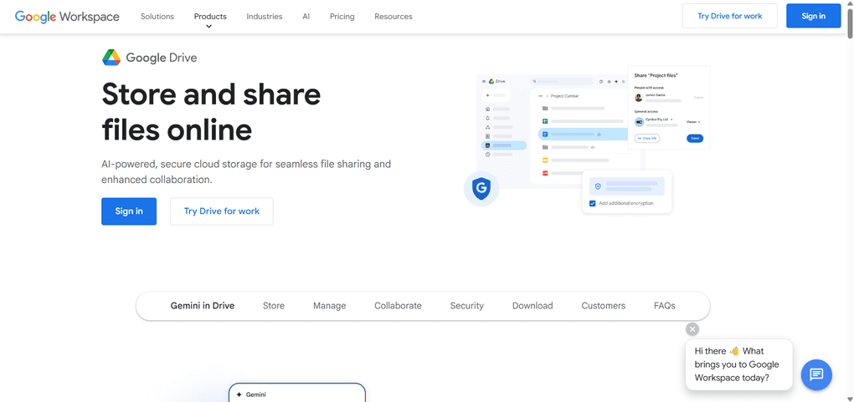Open the Viewer dropdown in the Share illustration

692,122
